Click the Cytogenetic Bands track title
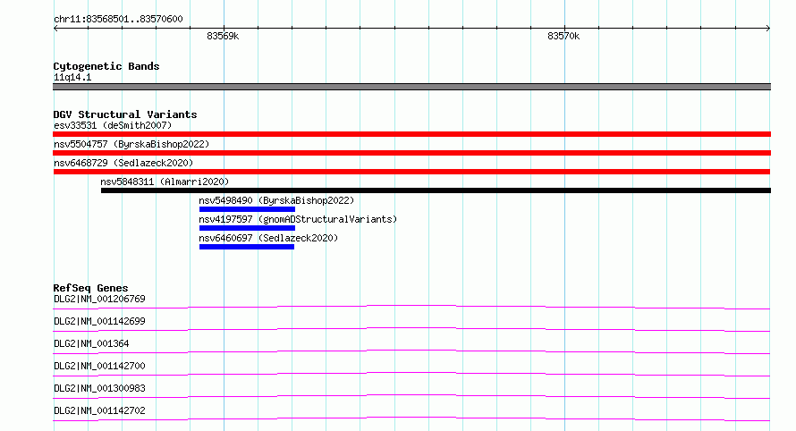The image size is (796, 431). click(x=106, y=66)
